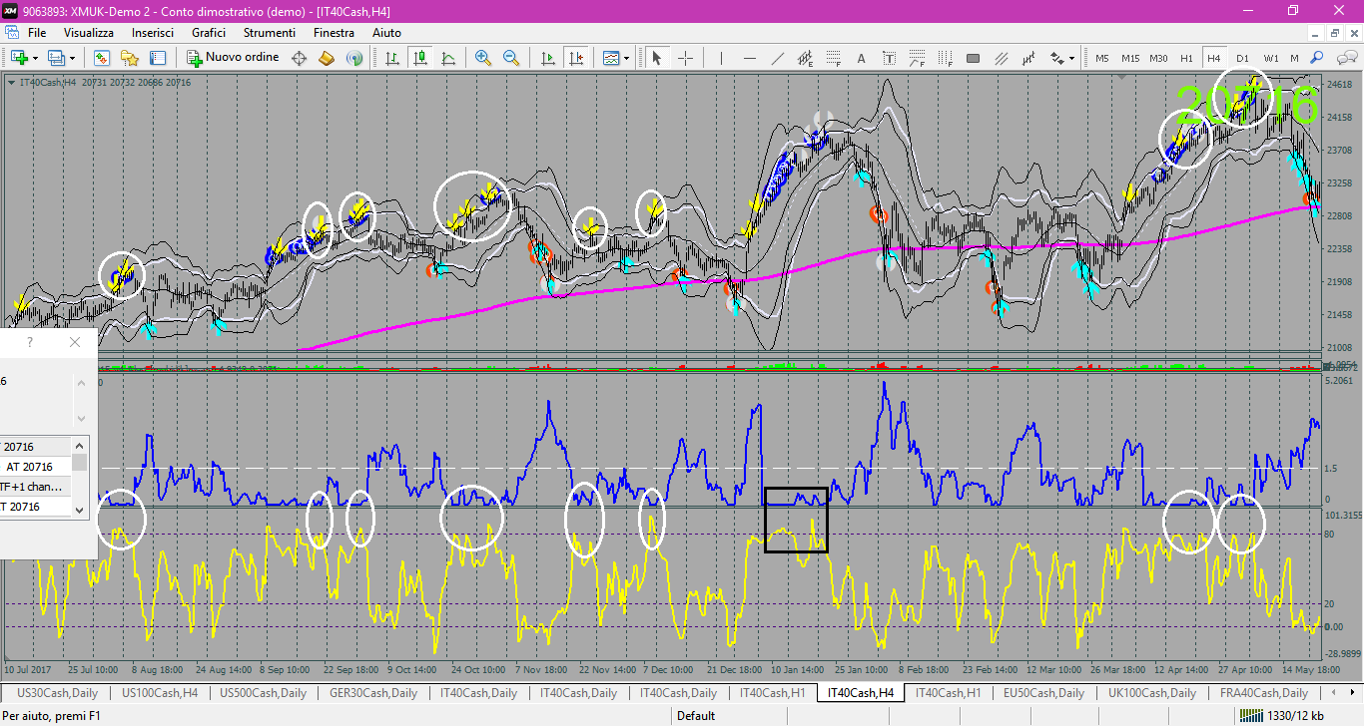Expand the indicators dropdown arrow

627,58
